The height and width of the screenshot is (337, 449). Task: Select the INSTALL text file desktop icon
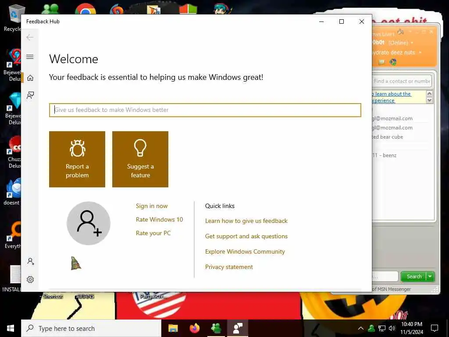point(12,279)
